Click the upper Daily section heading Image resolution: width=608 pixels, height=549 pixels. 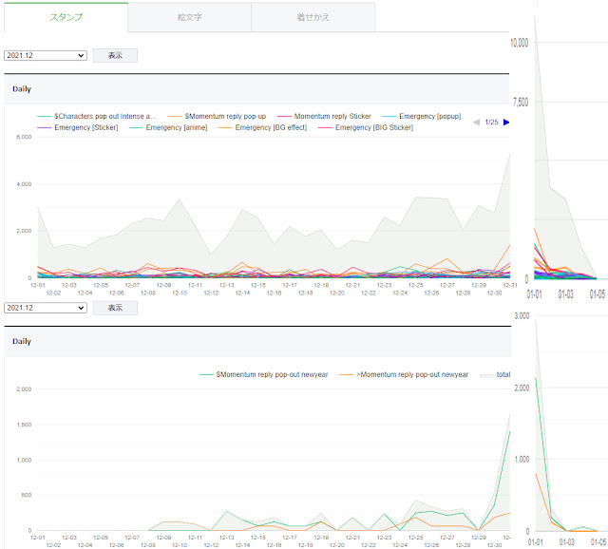[22, 89]
